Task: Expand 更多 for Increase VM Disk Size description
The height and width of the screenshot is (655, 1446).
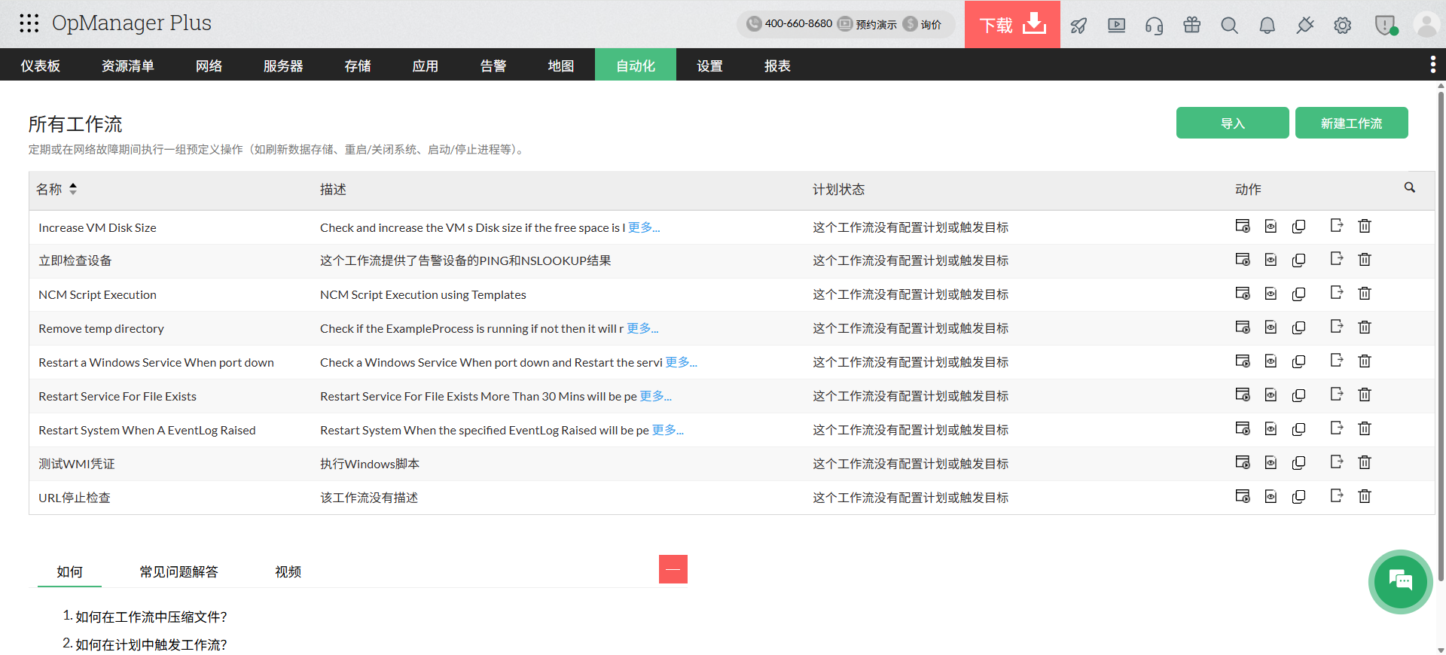Action: coord(644,227)
